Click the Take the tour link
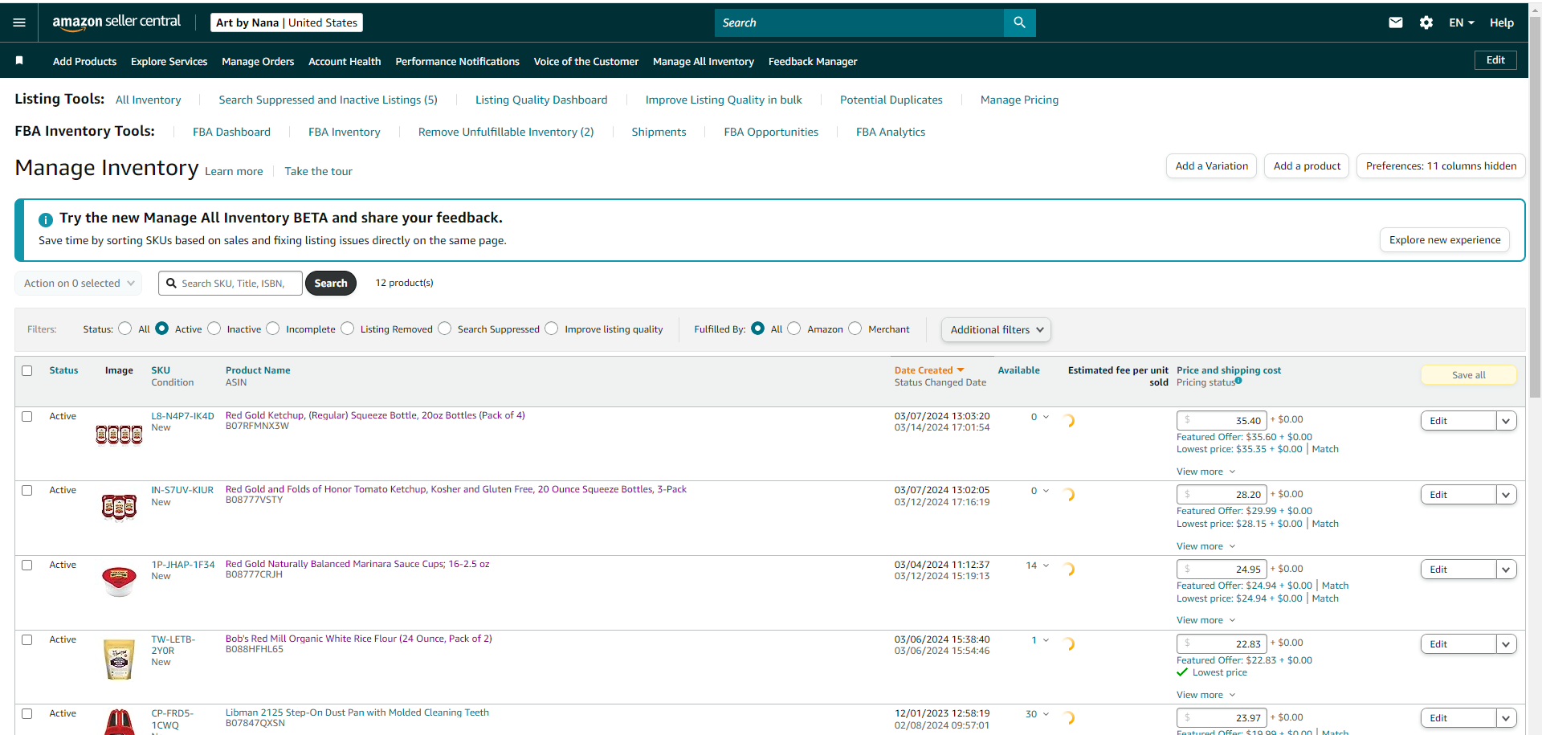This screenshot has height=735, width=1542. tap(318, 171)
